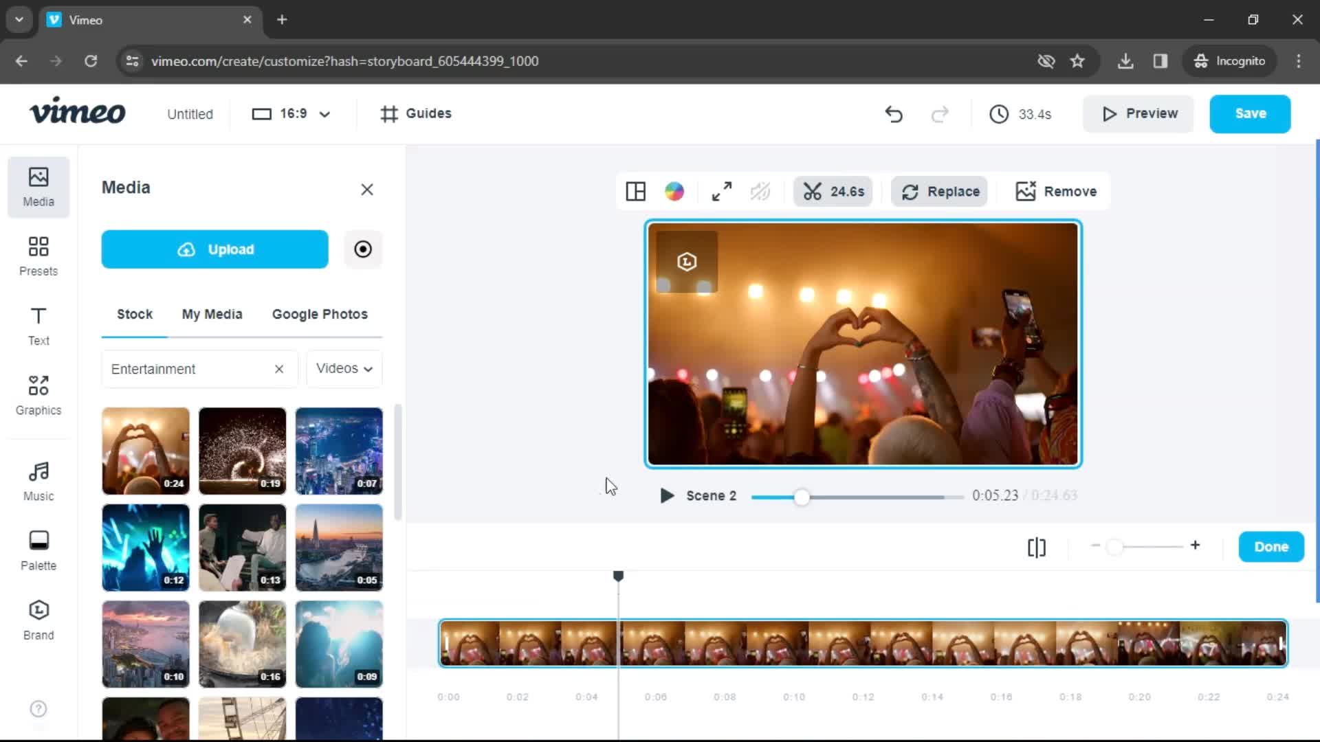Screen dimensions: 1320x742
Task: Expand the Videos filter dropdown
Action: pyautogui.click(x=344, y=369)
